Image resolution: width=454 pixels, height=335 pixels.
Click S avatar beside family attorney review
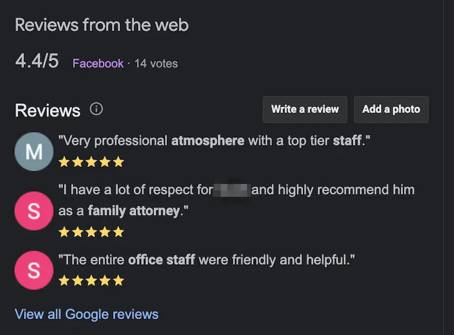click(x=33, y=211)
